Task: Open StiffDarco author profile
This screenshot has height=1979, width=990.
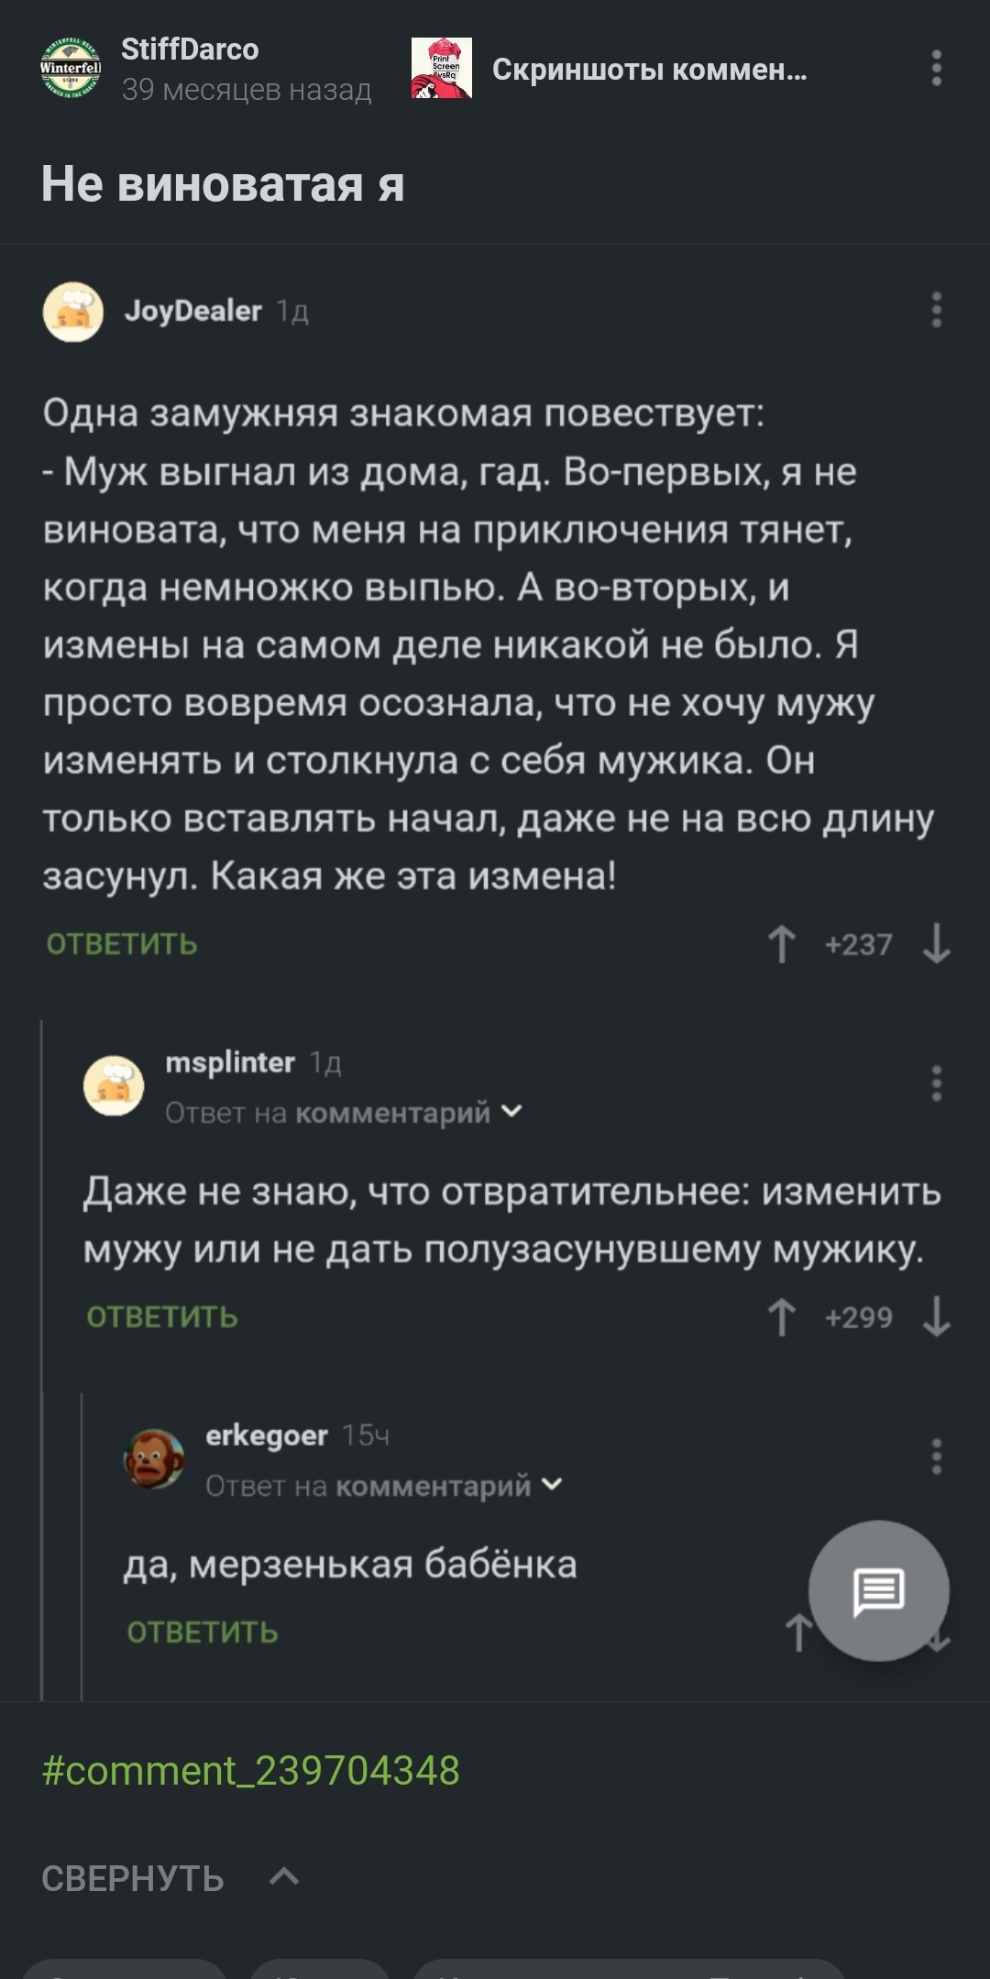Action: point(190,49)
